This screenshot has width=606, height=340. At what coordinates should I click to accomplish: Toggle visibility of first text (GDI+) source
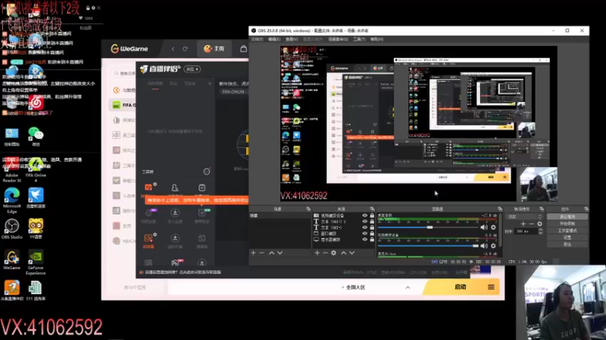pos(365,221)
